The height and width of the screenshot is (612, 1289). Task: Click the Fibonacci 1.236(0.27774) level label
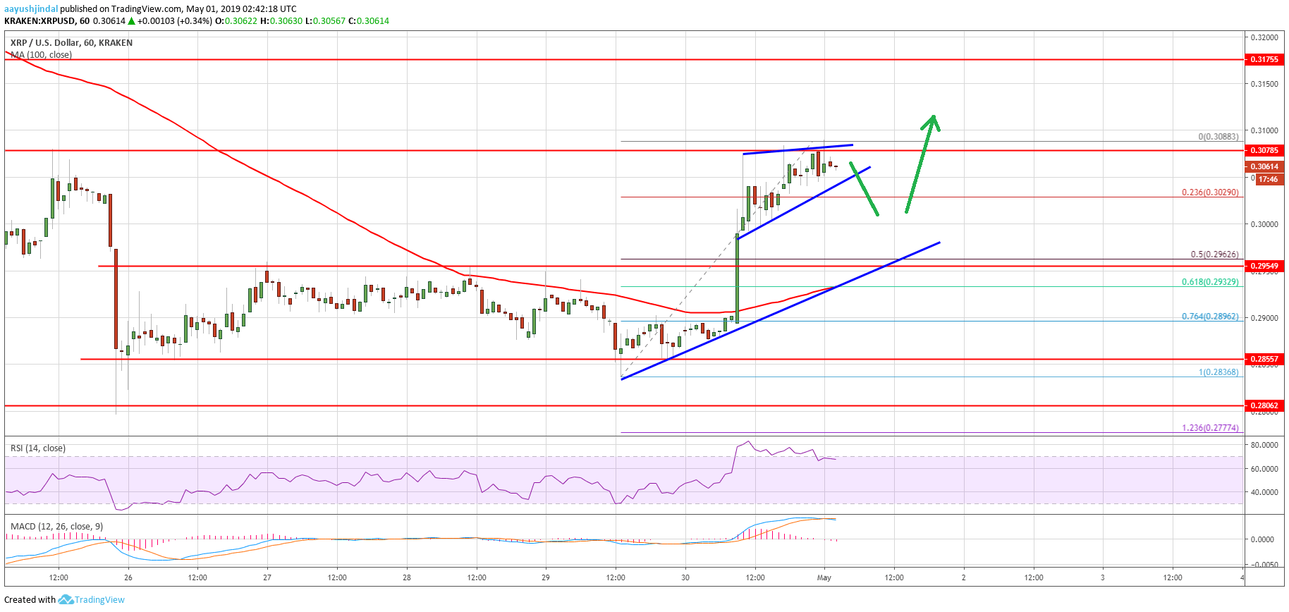[1210, 428]
